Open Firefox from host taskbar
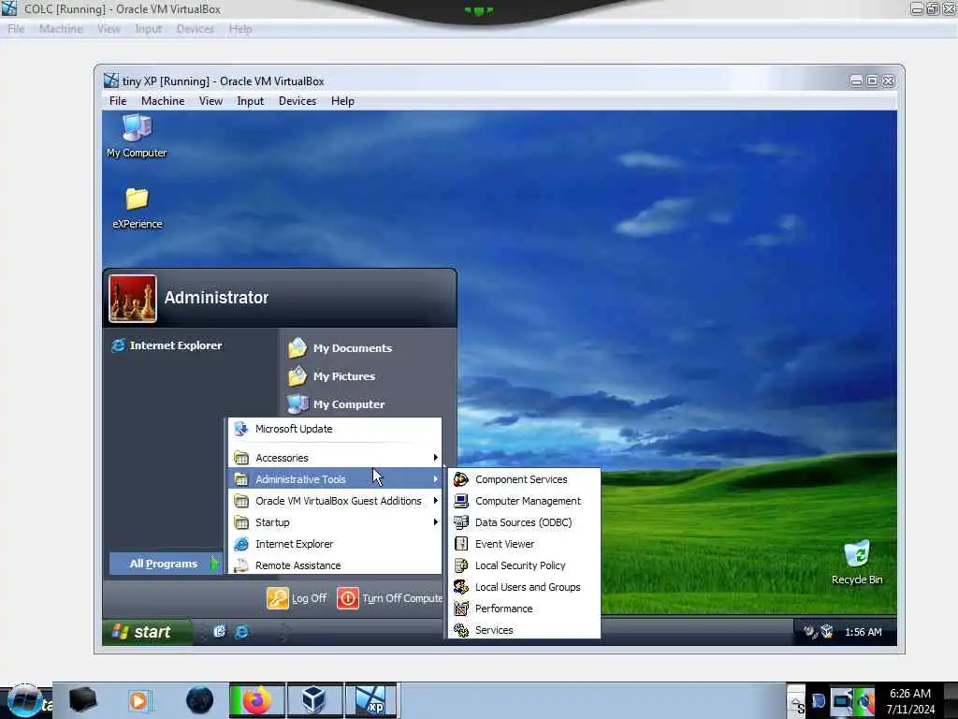 256,700
